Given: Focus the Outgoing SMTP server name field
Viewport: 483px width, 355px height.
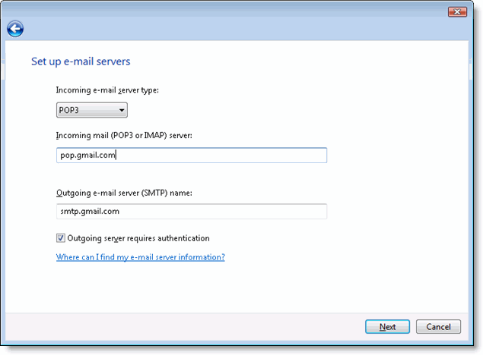Looking at the screenshot, I should 191,212.
